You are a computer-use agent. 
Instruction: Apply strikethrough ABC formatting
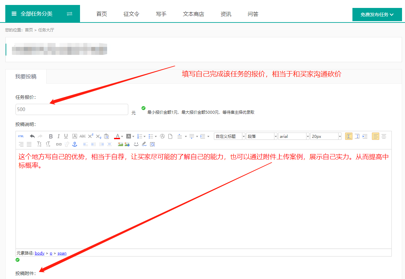(x=83, y=136)
